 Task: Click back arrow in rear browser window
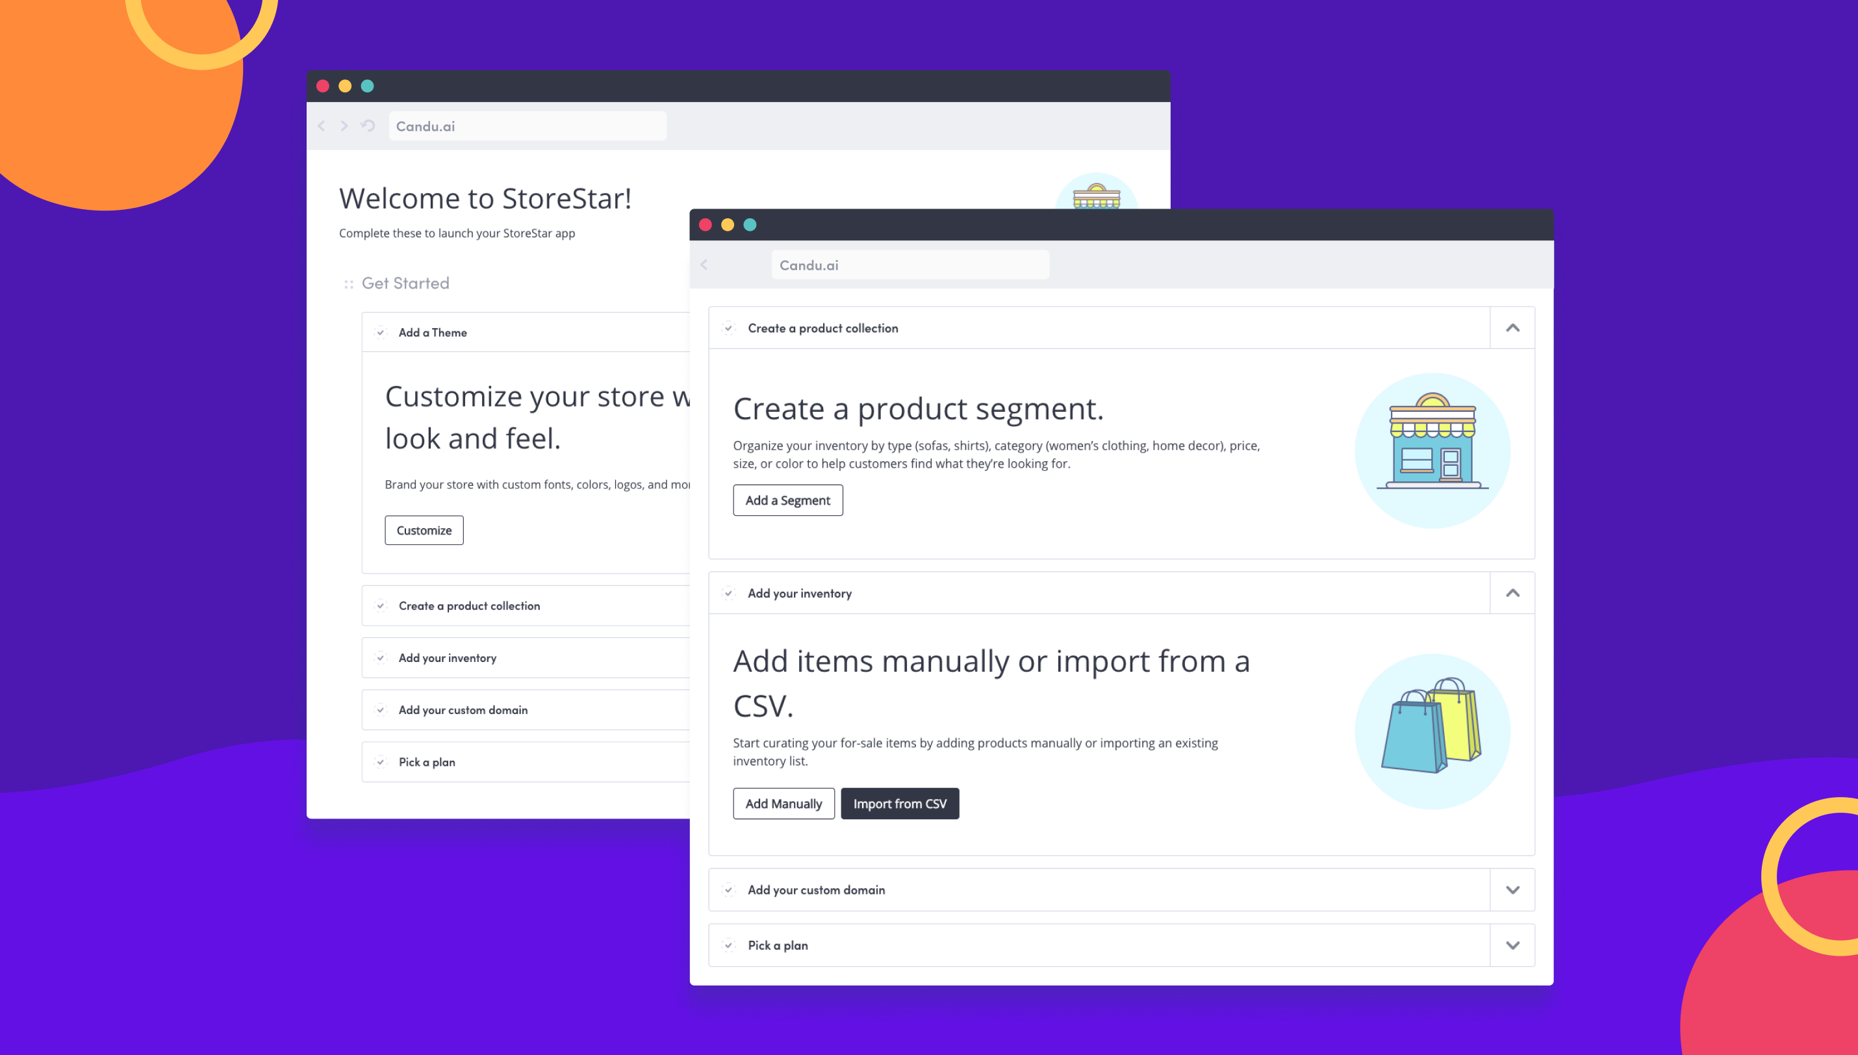[322, 126]
